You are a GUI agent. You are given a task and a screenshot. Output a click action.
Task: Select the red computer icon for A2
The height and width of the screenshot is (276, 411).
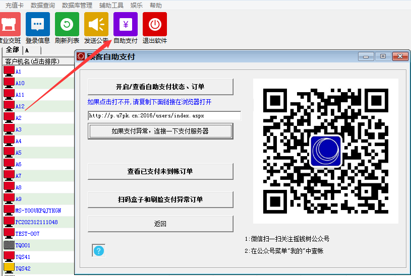[x=9, y=117]
